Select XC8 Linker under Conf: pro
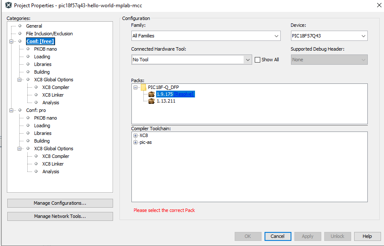Viewport: 384px width, 246px height. [x=53, y=164]
